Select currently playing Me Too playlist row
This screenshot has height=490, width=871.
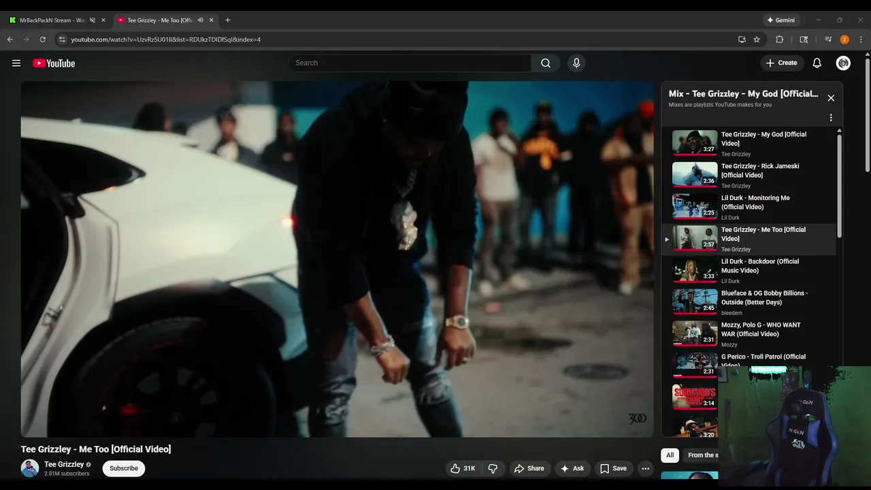tap(749, 239)
